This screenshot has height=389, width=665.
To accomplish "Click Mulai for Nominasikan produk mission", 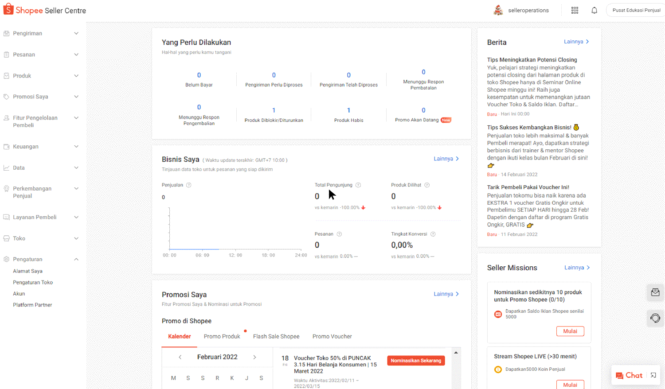I will [x=570, y=331].
